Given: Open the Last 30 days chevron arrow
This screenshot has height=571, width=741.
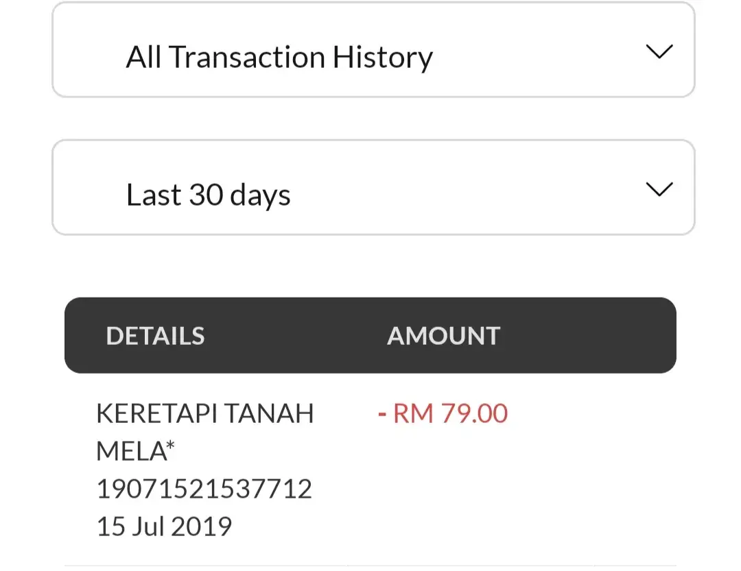Looking at the screenshot, I should click(659, 190).
